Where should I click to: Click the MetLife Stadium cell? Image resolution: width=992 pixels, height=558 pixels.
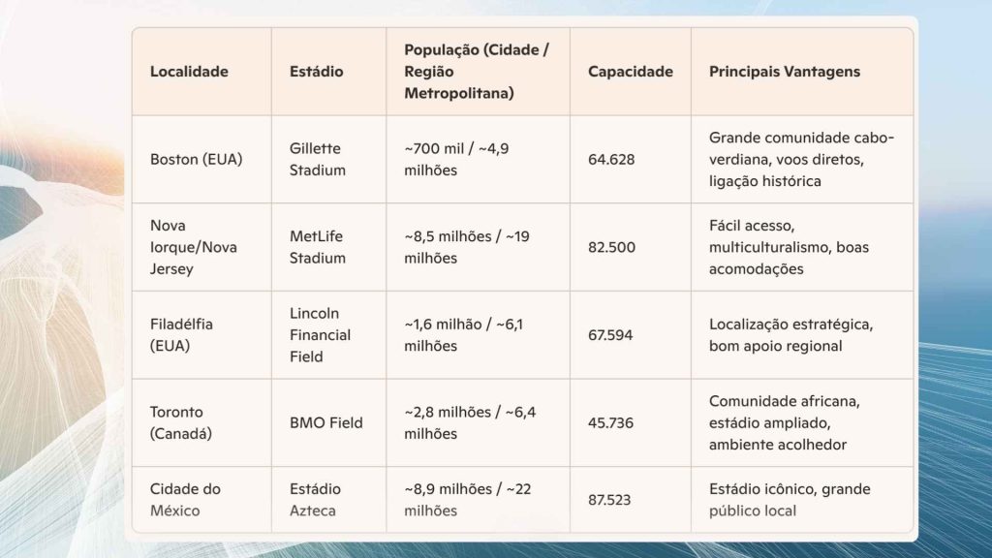point(317,247)
